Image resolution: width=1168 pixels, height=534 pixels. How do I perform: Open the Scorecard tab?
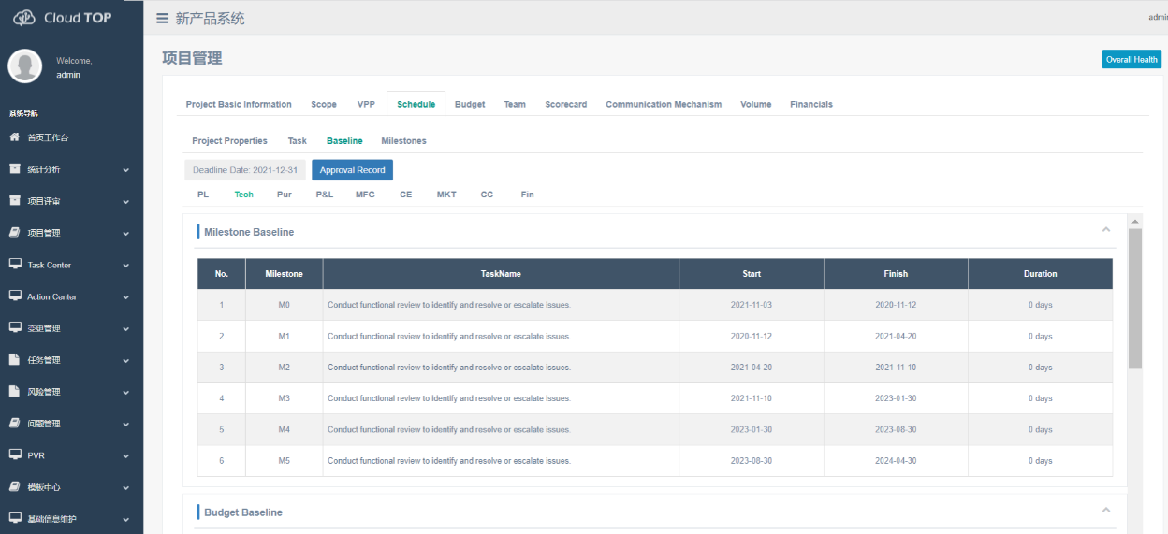click(x=566, y=104)
